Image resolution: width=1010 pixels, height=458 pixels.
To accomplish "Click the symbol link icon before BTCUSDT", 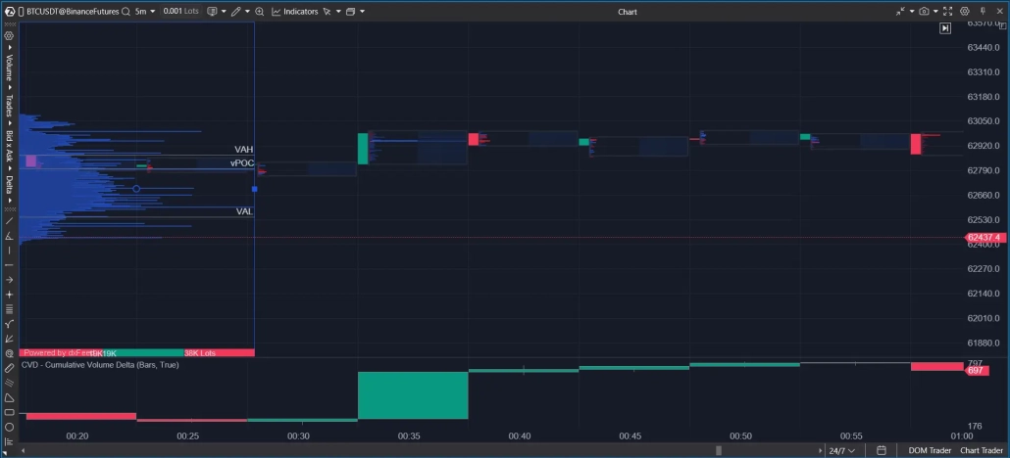I will (x=22, y=12).
